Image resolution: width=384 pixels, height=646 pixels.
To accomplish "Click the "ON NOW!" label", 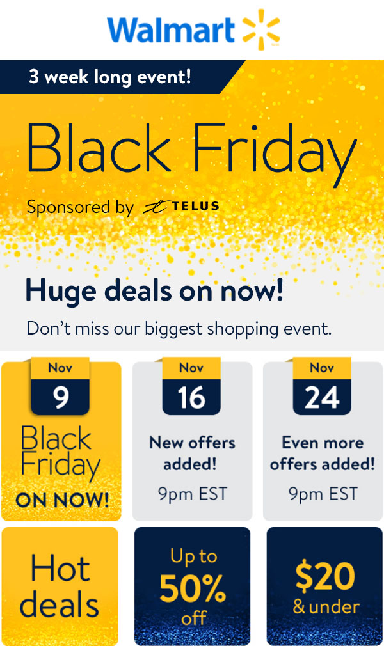I will 62,500.
